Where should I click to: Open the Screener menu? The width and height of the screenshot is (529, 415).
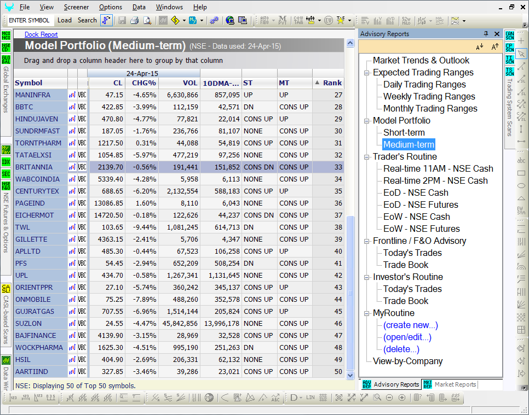(76, 7)
